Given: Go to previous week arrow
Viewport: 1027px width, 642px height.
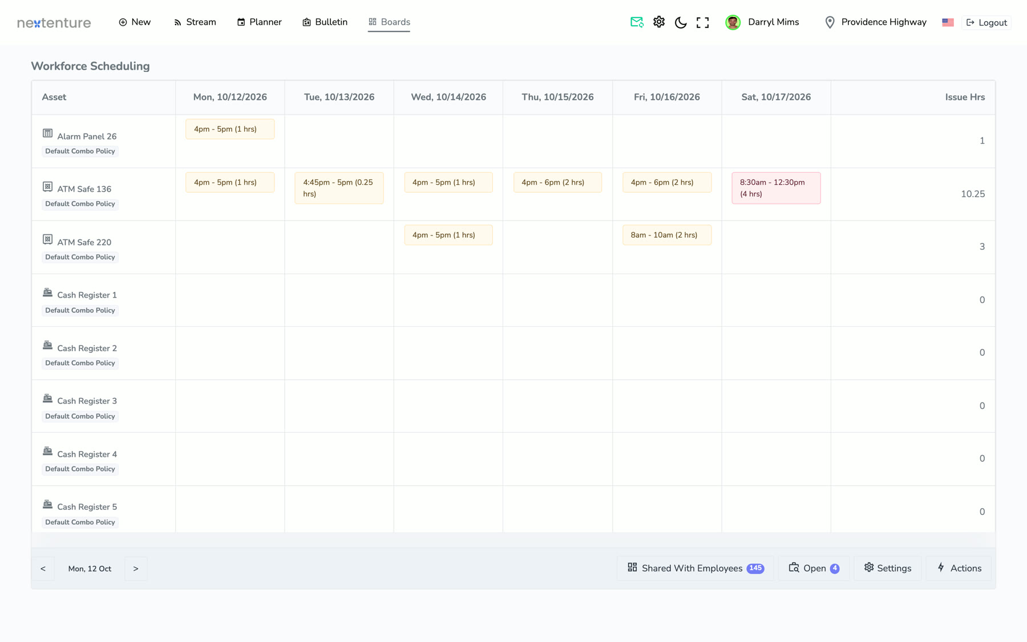Looking at the screenshot, I should (43, 568).
